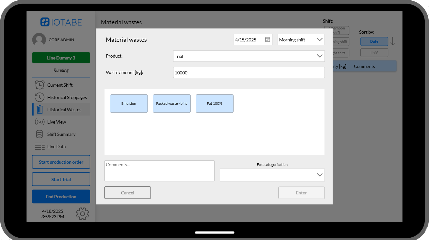Click the Live View broadcast icon

click(x=39, y=122)
